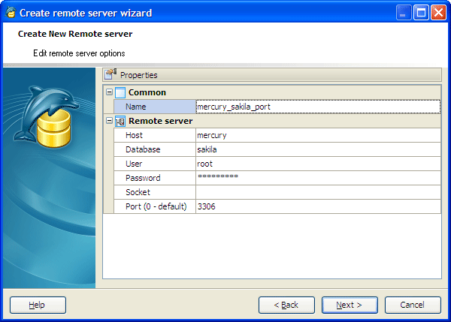451x322 pixels.
Task: Open Help for the wizard
Action: click(x=38, y=305)
